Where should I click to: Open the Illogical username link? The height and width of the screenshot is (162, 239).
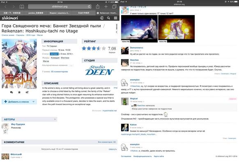click(134, 99)
